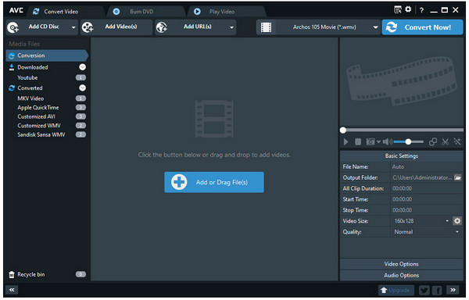Stop the preview playback
This screenshot has height=300, width=469.
pos(358,141)
